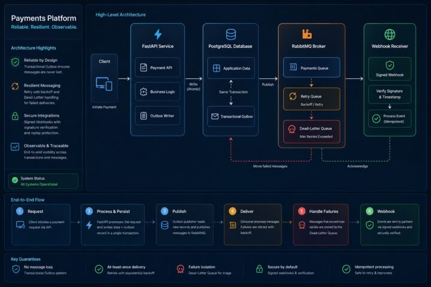Click the No message loss shield icon

16,269
